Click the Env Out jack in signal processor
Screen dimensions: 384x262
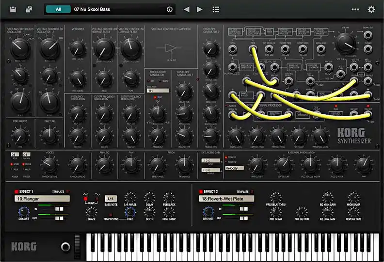[x=353, y=114]
